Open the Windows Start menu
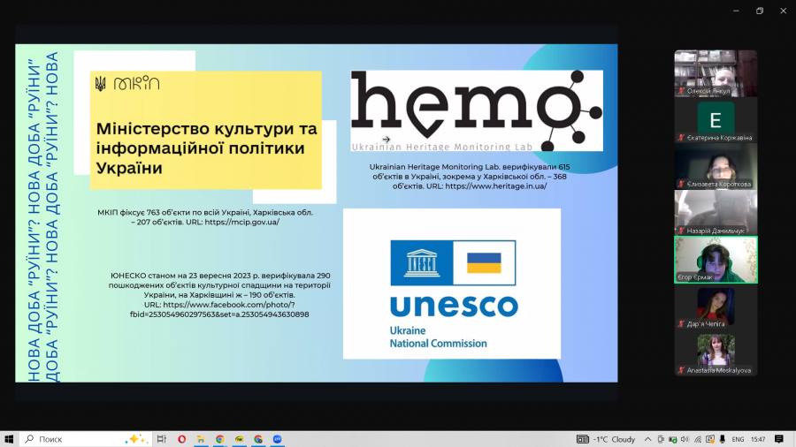 click(9, 439)
